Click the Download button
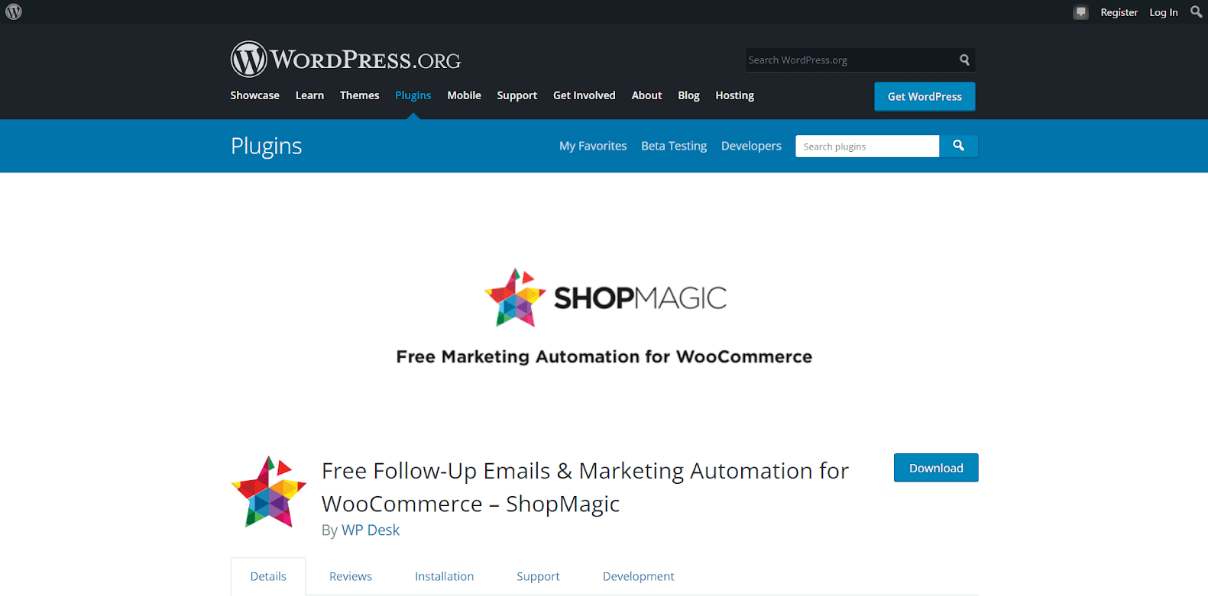Viewport: 1208px width, 596px height. (936, 468)
